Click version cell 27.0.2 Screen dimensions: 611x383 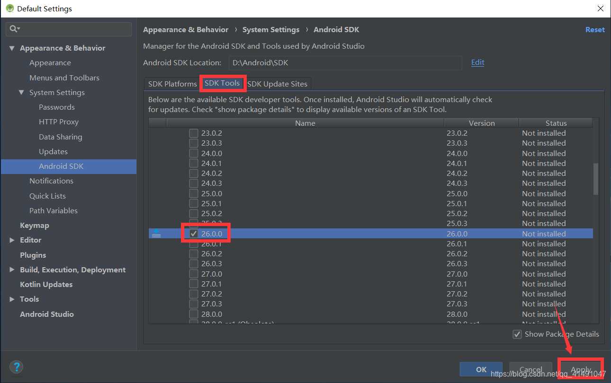(x=457, y=294)
